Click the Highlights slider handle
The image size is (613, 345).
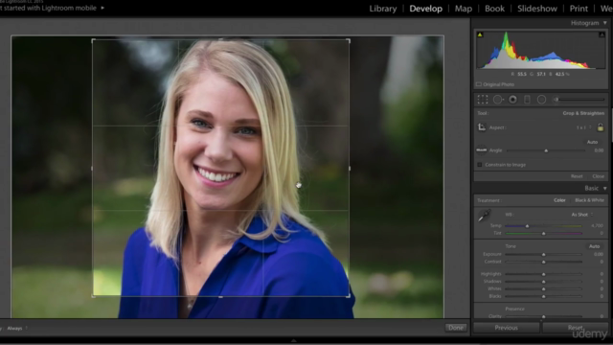coord(543,275)
